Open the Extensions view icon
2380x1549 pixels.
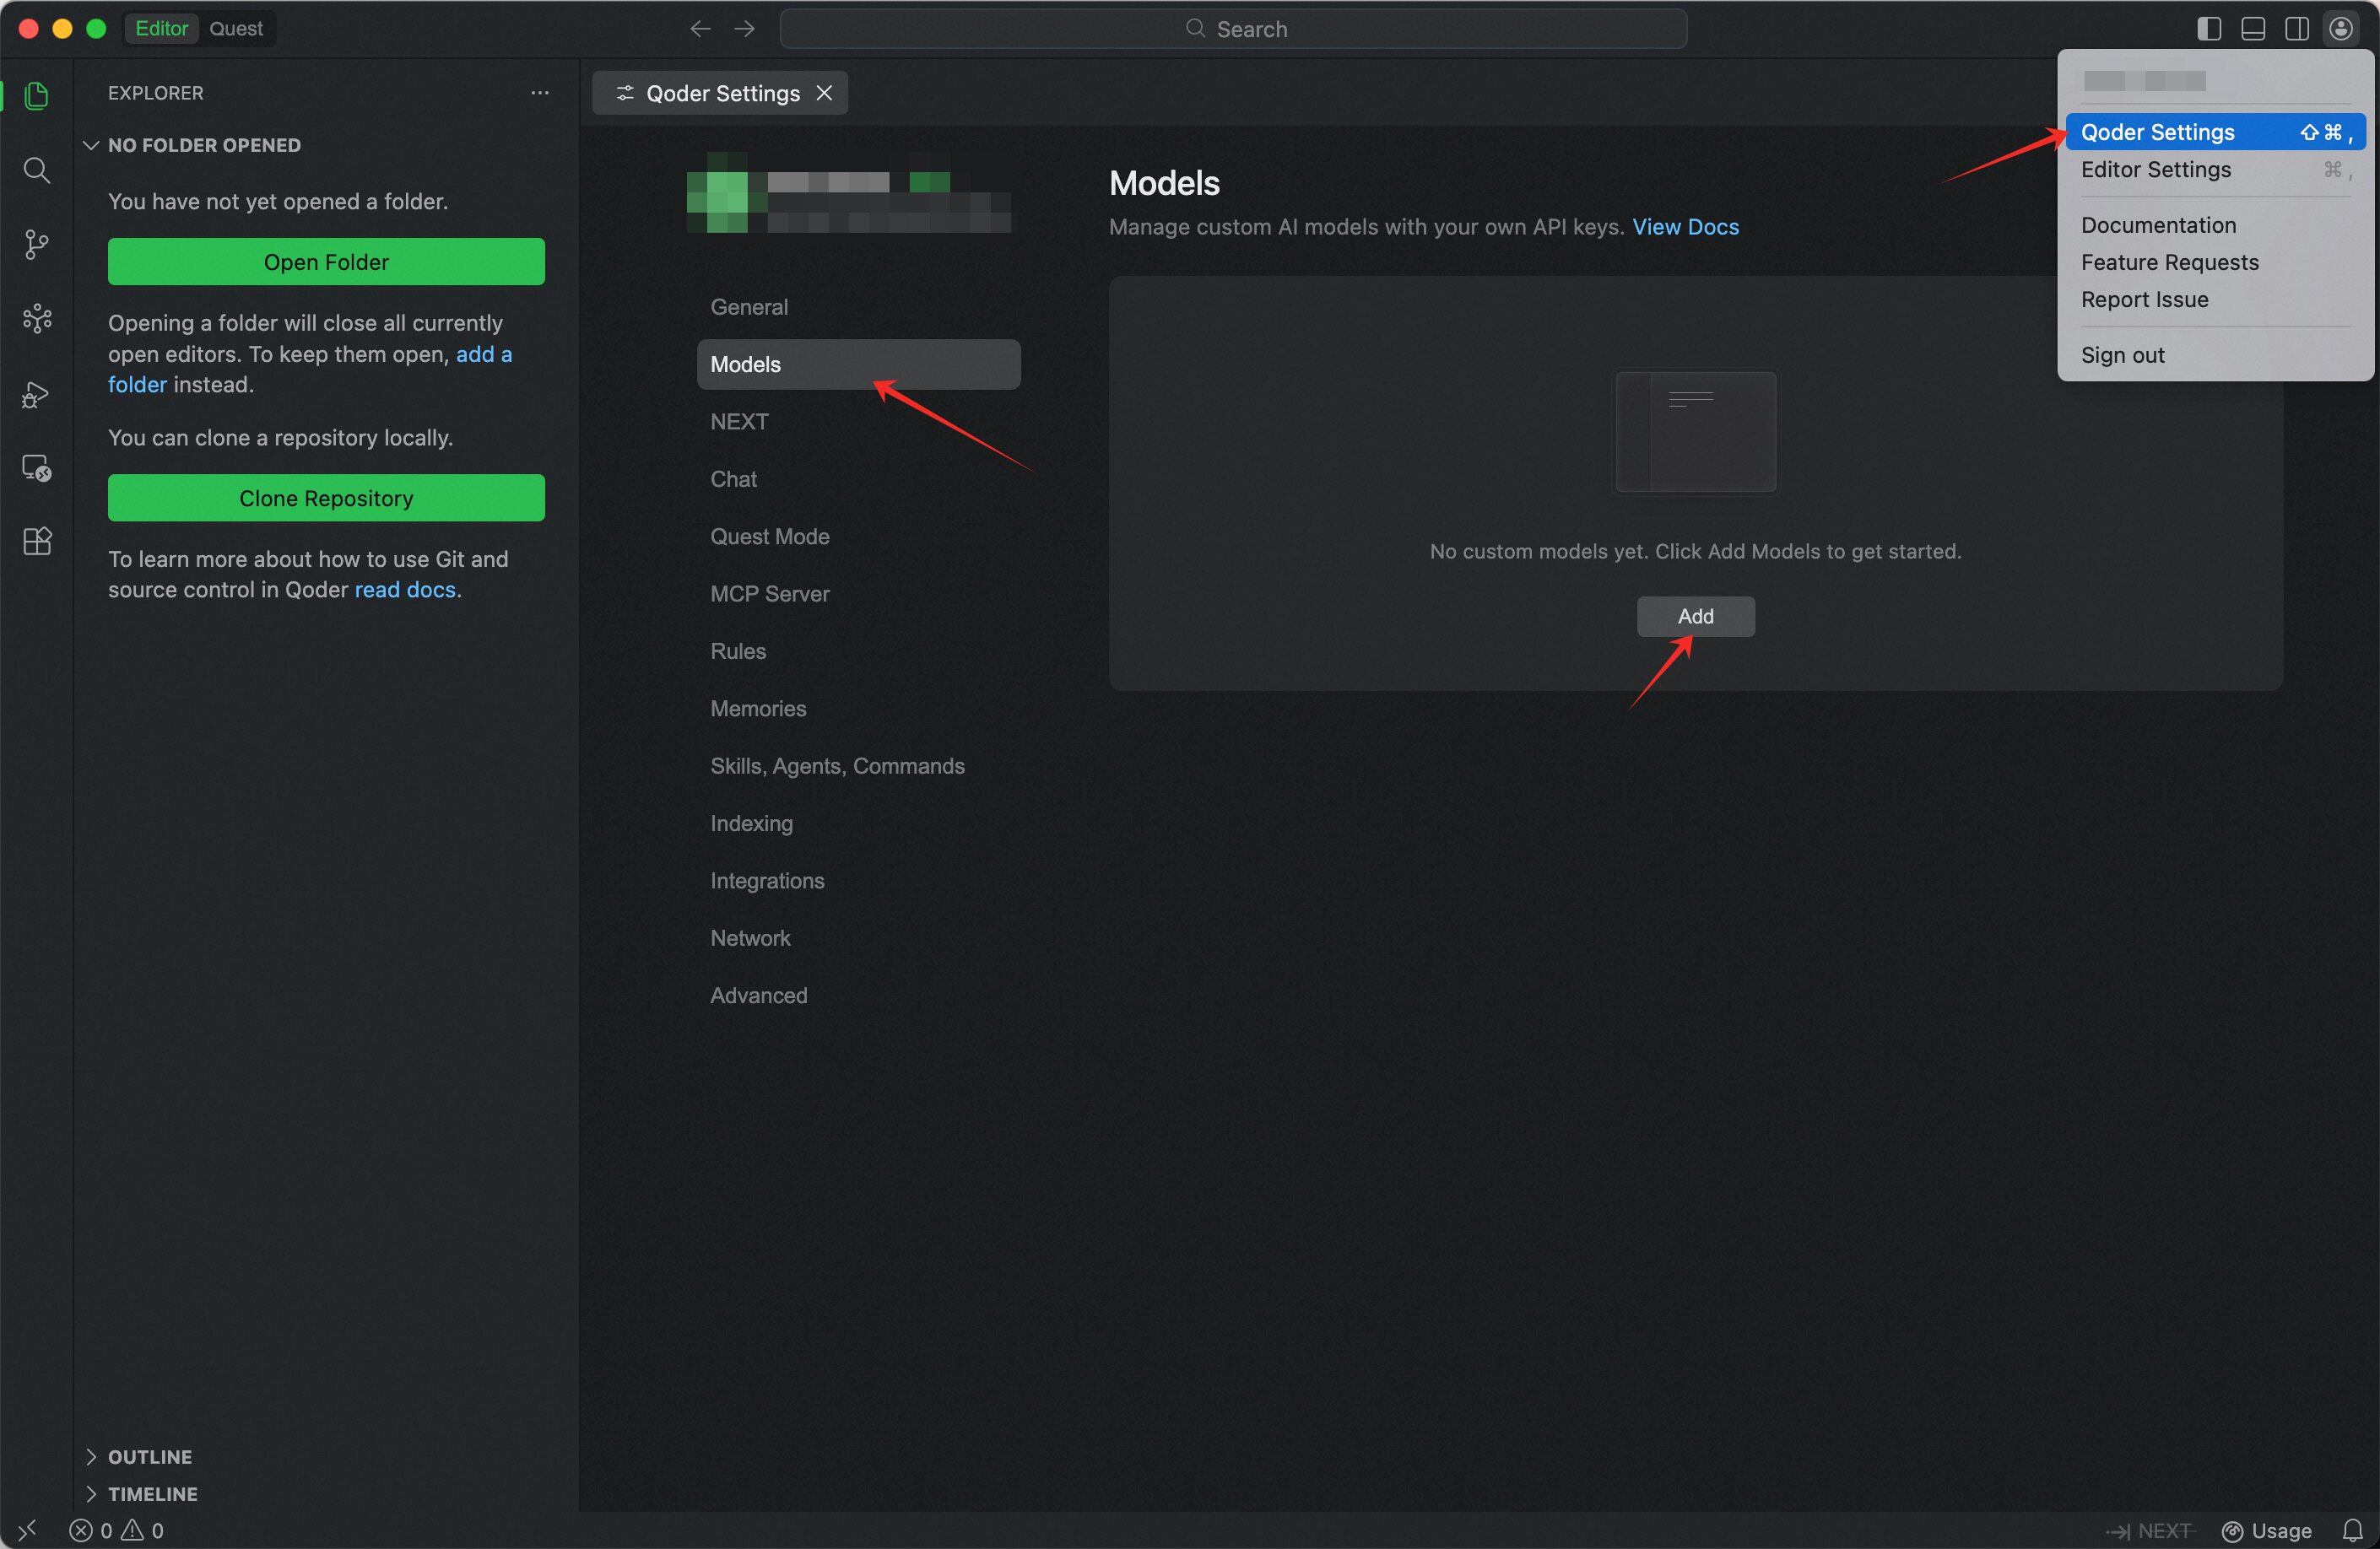coord(37,542)
